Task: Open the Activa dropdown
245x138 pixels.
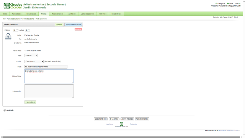Action: pyautogui.click(x=28, y=30)
